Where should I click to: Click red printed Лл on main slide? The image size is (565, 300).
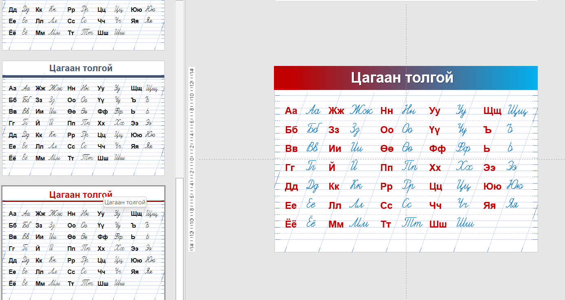coord(335,206)
